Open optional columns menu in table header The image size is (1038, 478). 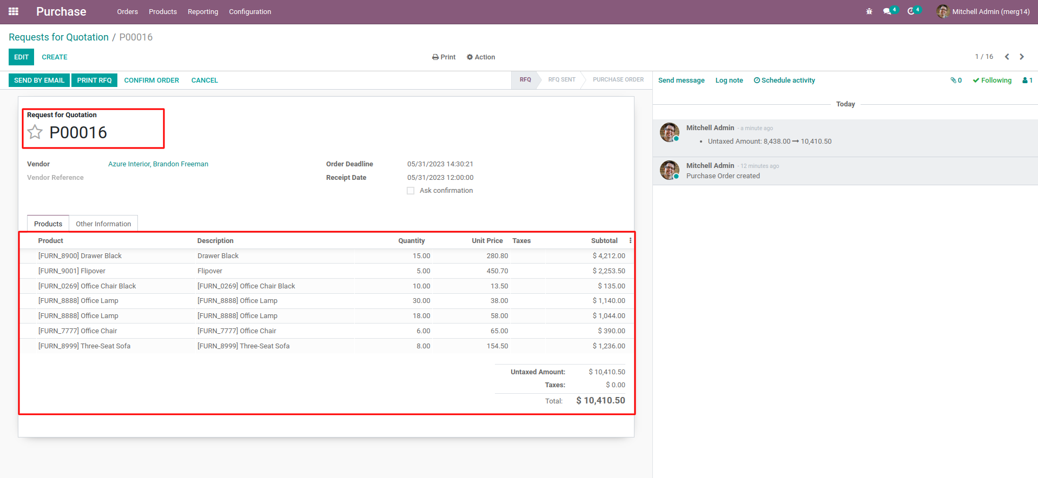click(x=630, y=241)
